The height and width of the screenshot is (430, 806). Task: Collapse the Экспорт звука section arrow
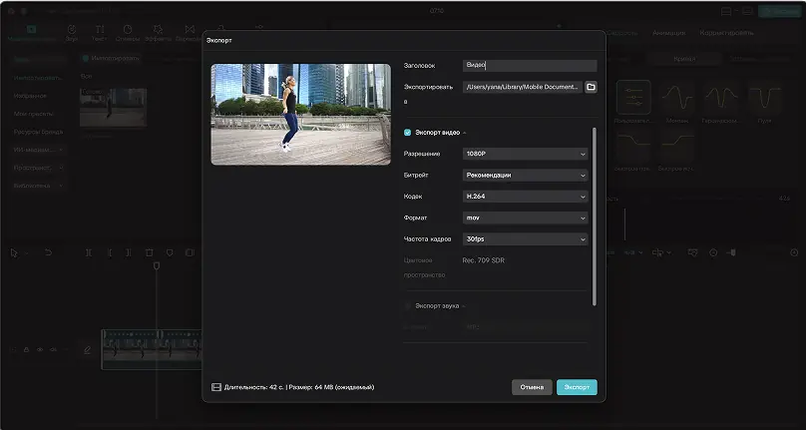pos(464,306)
